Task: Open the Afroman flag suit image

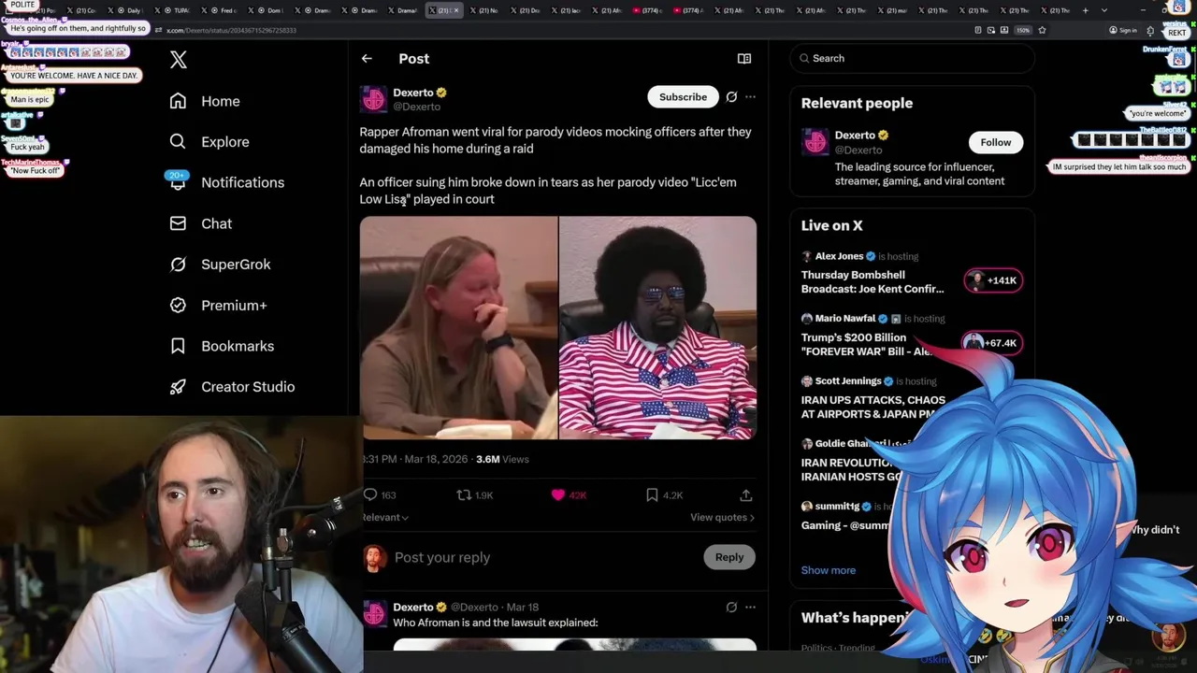Action: (x=658, y=328)
